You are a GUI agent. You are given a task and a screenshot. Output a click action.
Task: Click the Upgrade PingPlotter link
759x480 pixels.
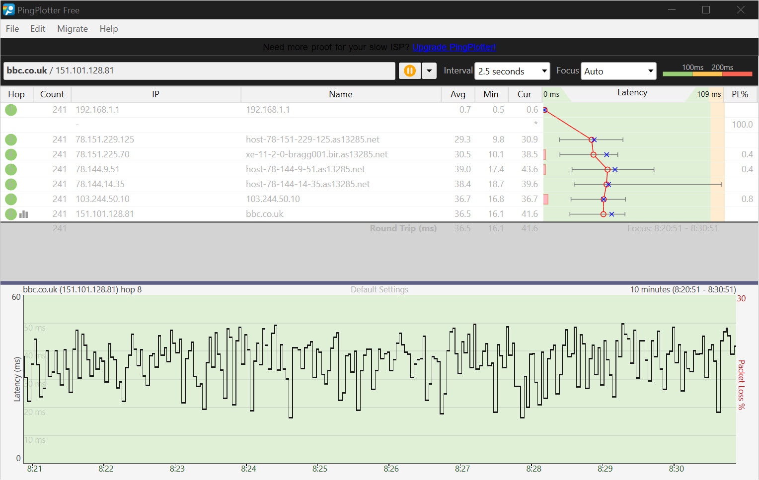click(x=454, y=47)
